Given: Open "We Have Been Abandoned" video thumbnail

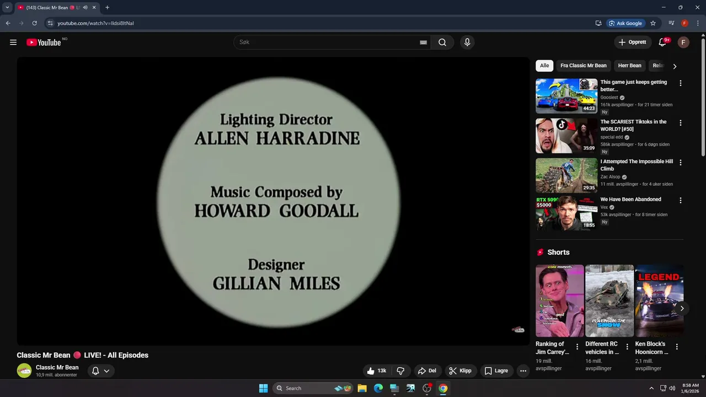Looking at the screenshot, I should [x=566, y=213].
